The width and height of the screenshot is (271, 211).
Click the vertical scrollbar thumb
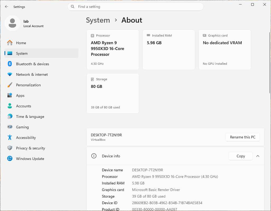[x=270, y=63]
